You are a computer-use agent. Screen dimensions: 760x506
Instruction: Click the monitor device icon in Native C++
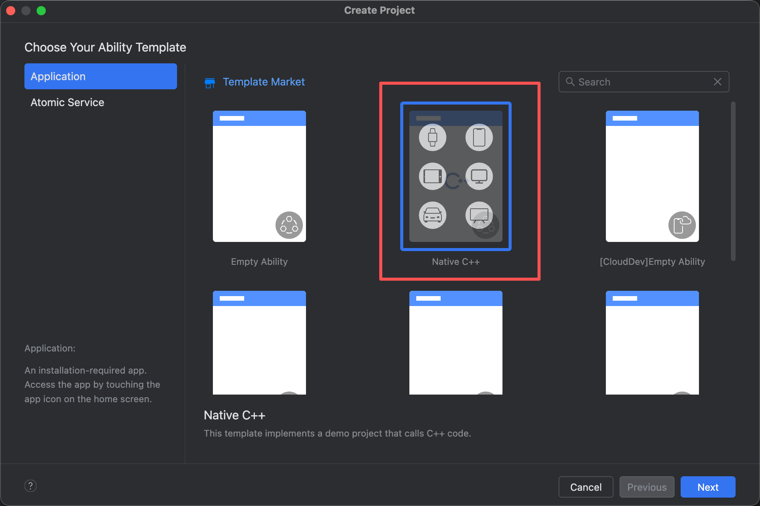(x=479, y=176)
